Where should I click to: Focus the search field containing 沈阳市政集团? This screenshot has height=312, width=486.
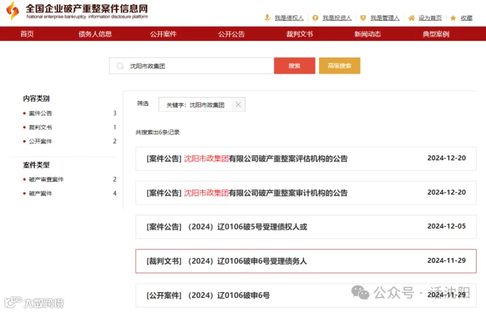point(192,66)
